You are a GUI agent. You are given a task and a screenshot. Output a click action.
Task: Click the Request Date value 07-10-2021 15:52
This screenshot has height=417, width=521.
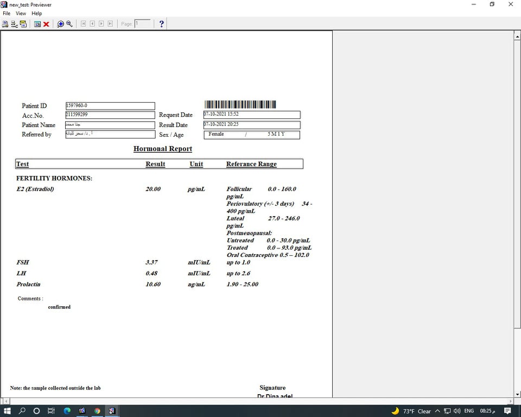pyautogui.click(x=252, y=115)
